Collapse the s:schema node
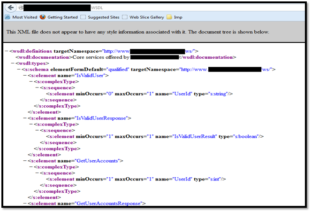 click(18, 69)
